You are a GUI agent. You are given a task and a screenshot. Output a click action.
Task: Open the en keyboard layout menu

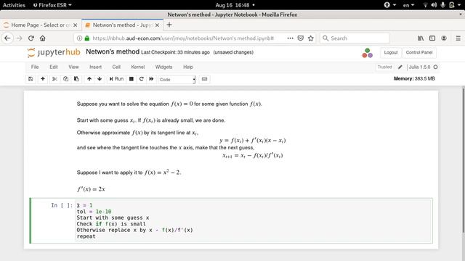[x=408, y=5]
